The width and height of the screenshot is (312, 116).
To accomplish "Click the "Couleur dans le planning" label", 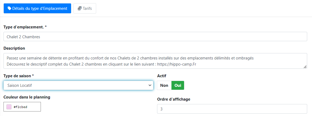I will (x=27, y=97).
